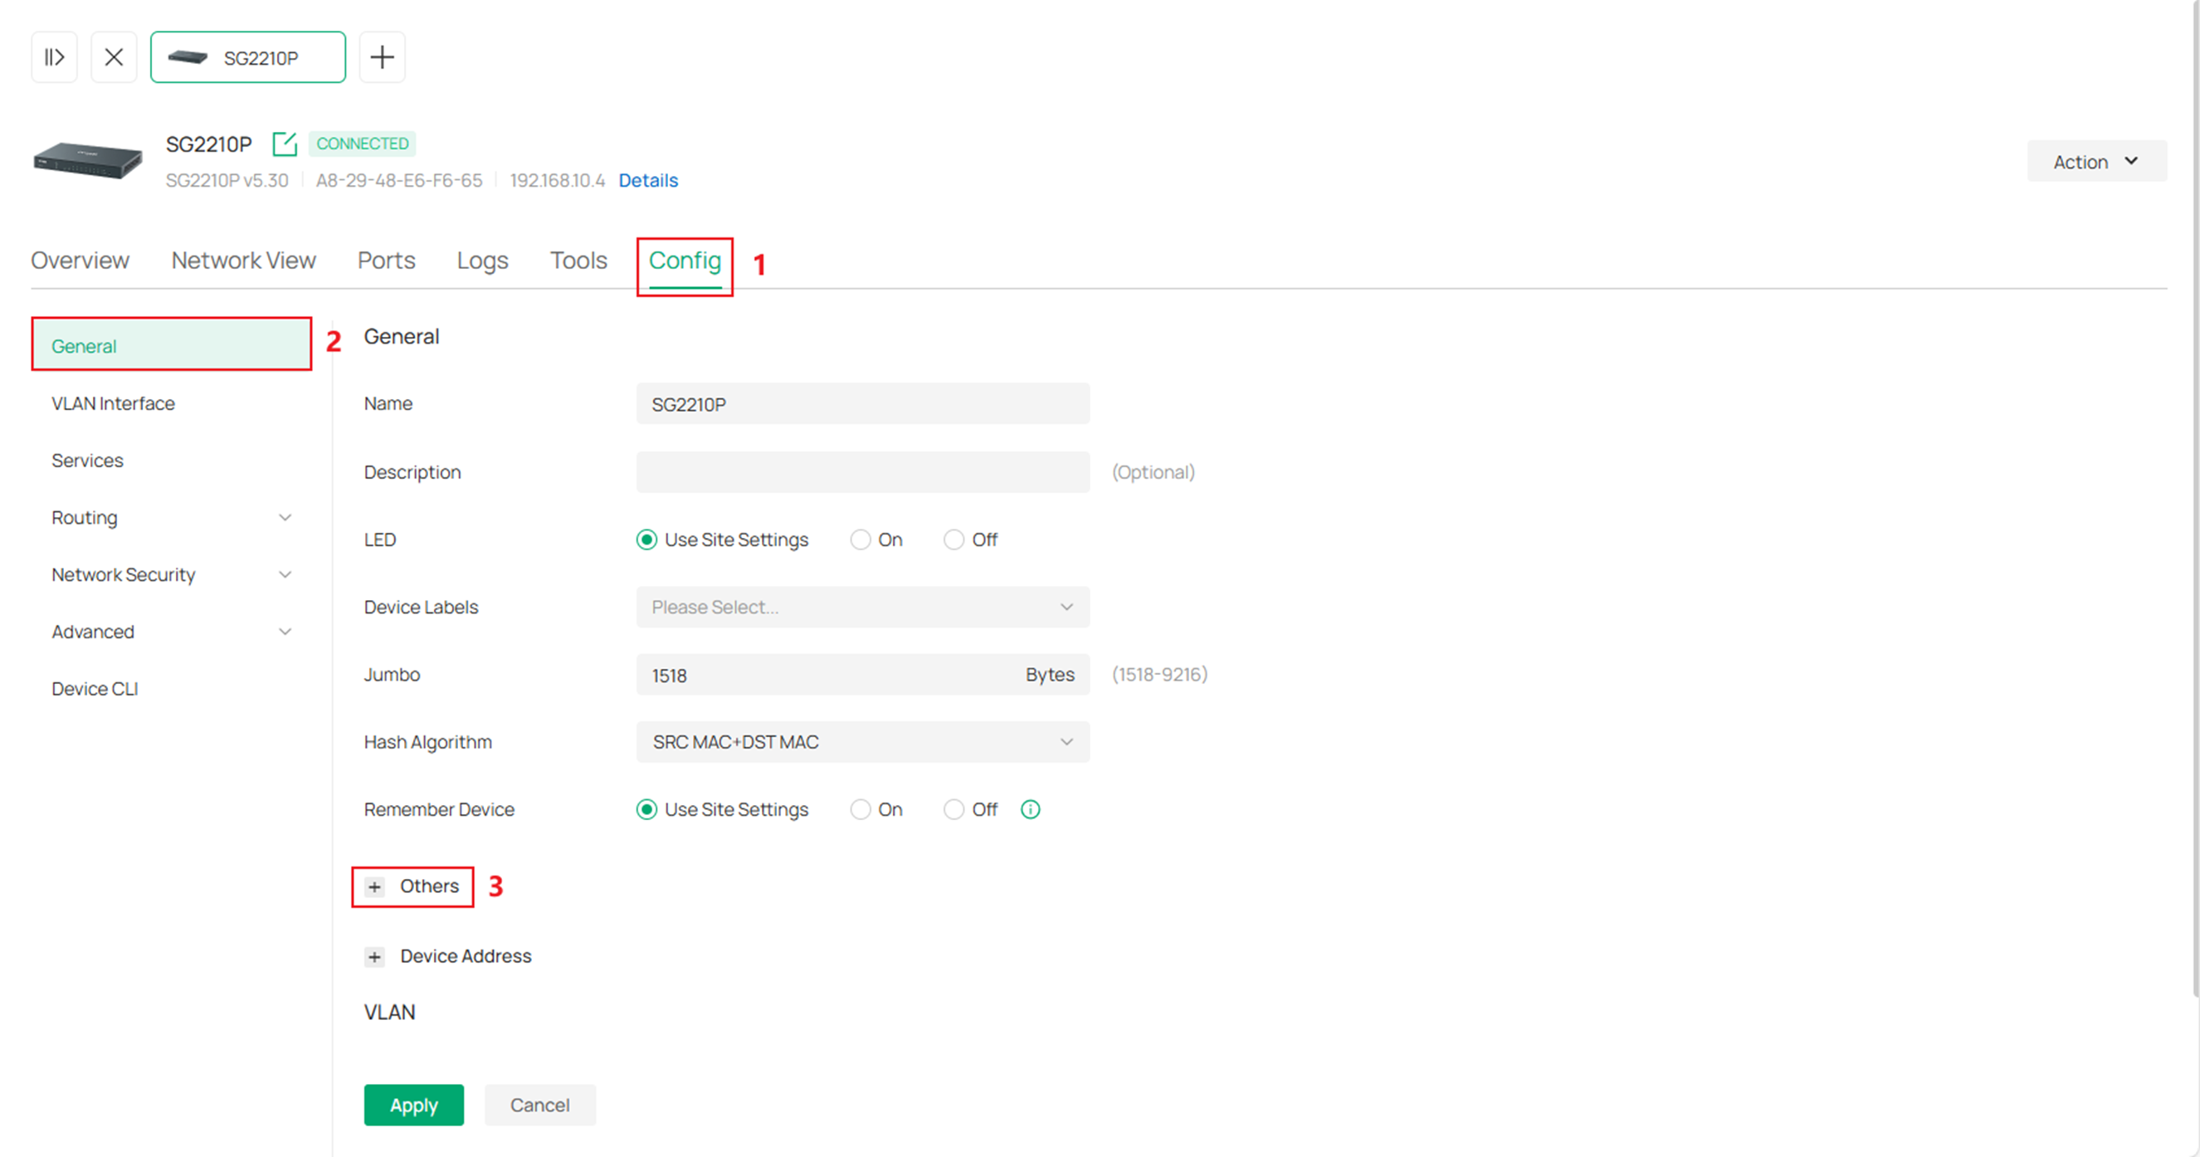
Task: Turn Remember Device On
Action: [x=860, y=808]
